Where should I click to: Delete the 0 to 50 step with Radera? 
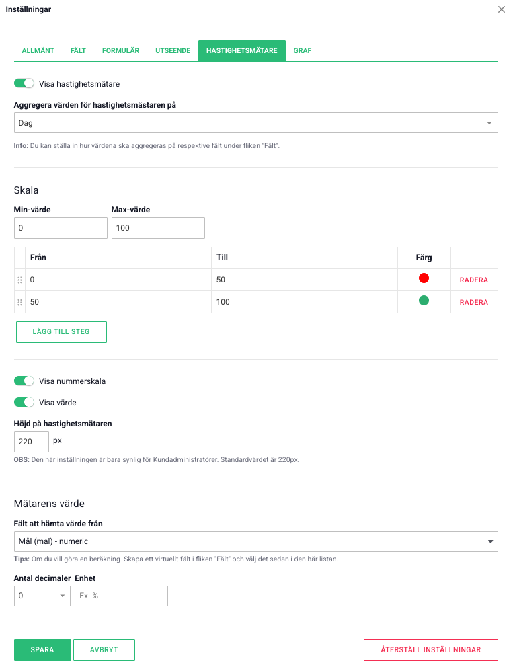coord(473,280)
